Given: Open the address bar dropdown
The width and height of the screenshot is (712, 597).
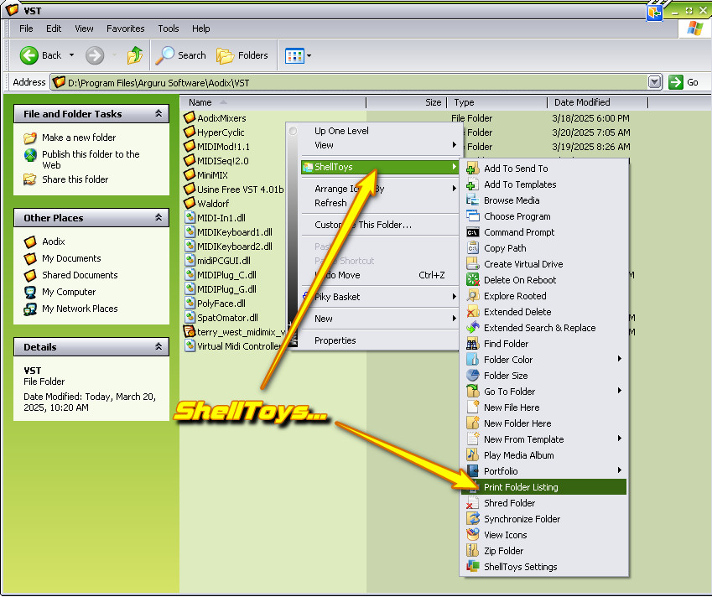Looking at the screenshot, I should [x=654, y=82].
